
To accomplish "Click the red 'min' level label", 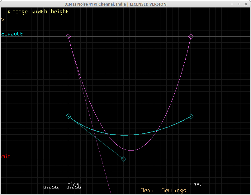I will [6, 156].
